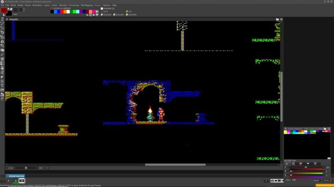The height and width of the screenshot is (187, 334).
Task: Click the green slider left arrow
Action: (288, 171)
